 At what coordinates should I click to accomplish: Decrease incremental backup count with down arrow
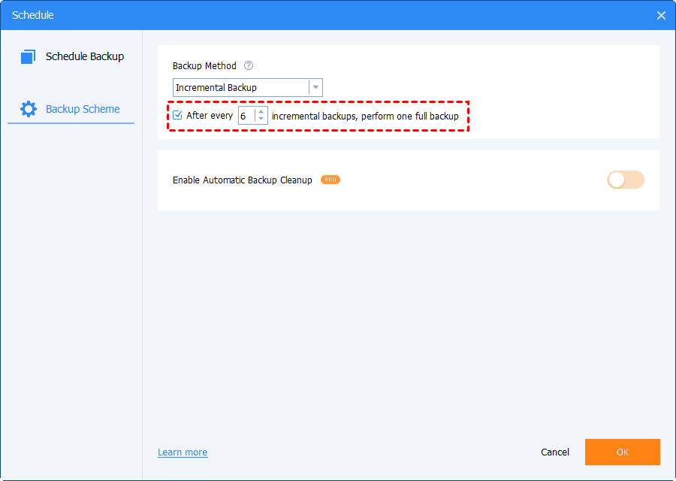coord(261,119)
